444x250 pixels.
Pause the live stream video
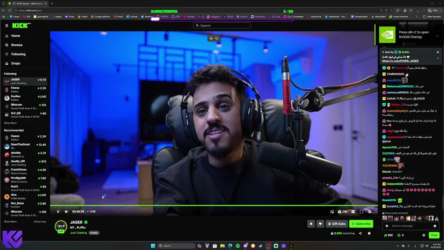pyautogui.click(x=58, y=211)
